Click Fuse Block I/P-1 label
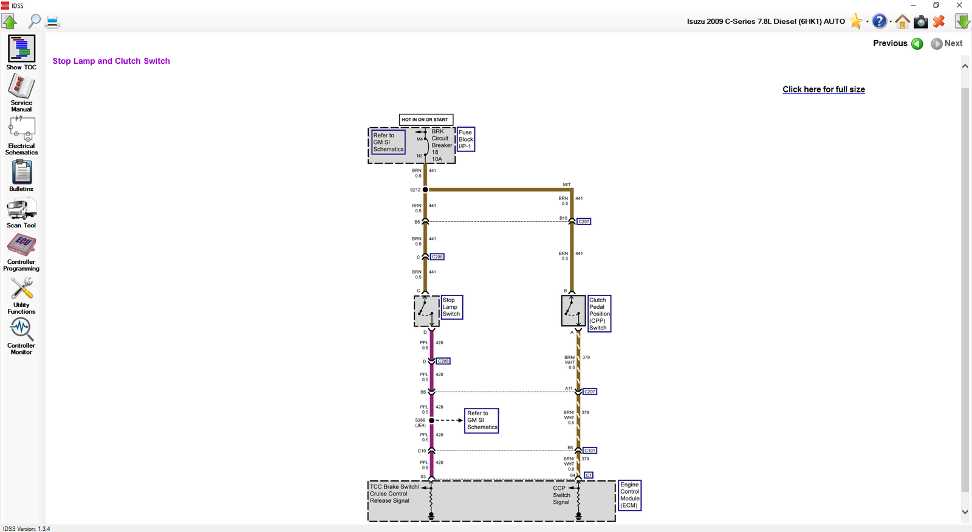The image size is (972, 532). click(465, 139)
